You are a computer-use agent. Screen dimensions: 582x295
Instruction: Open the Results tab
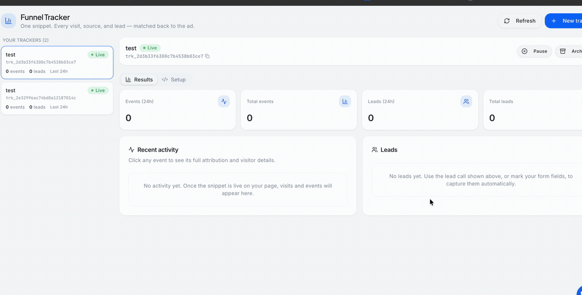click(139, 79)
